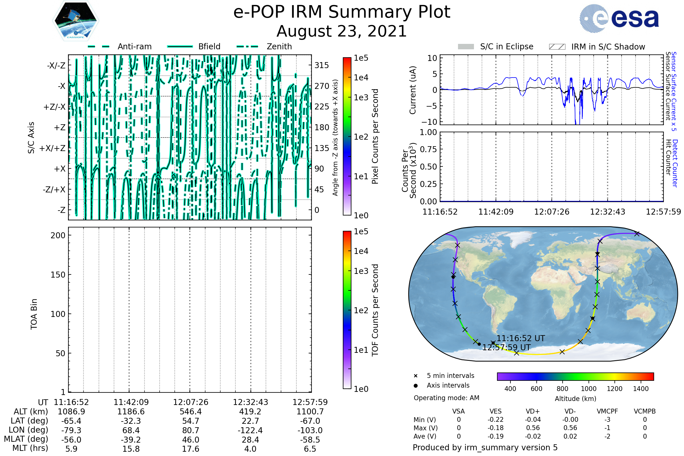684x456 pixels.
Task: Click the Pixel Counts per Second colorbar
Action: (x=347, y=137)
